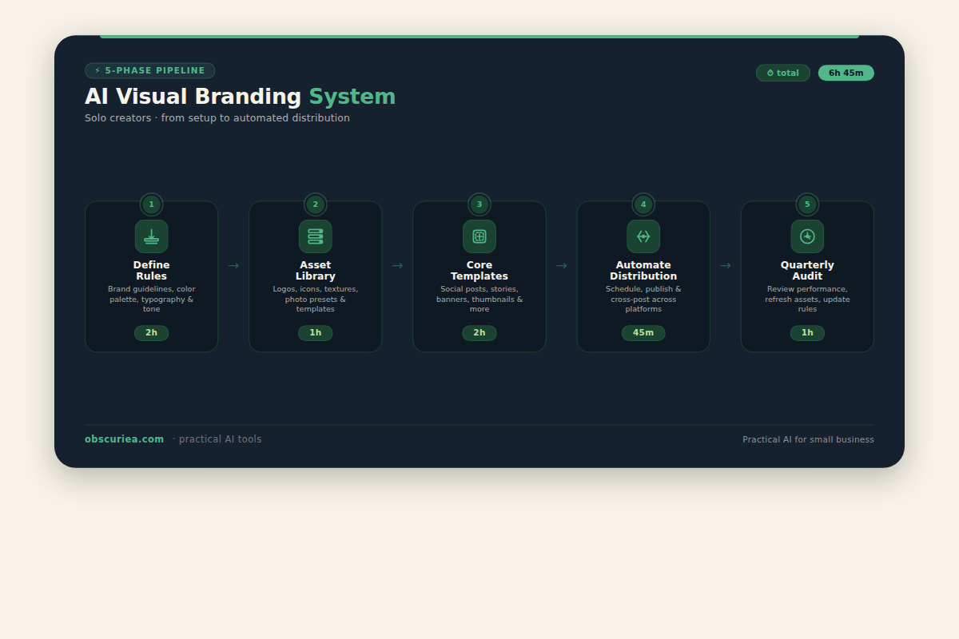Click the 2h duration pill under Core Templates

pos(479,333)
